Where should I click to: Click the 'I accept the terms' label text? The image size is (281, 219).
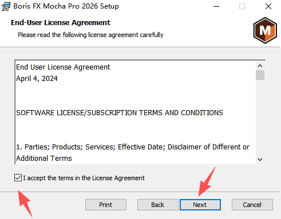(84, 178)
